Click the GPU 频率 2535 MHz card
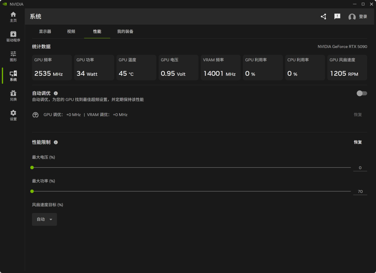The height and width of the screenshot is (273, 376). click(52, 68)
